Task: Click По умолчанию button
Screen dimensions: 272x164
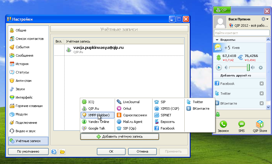Action: point(28,151)
